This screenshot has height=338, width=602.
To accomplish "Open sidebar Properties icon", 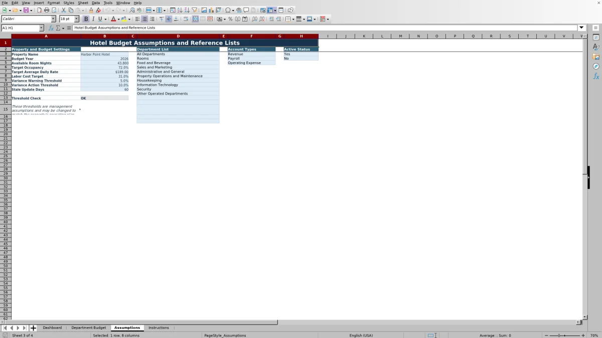I will point(596,38).
